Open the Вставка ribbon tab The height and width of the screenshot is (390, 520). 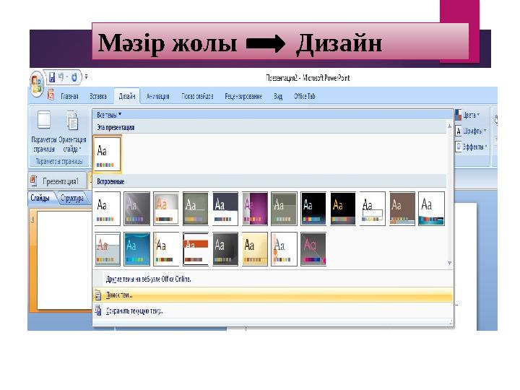(x=98, y=97)
